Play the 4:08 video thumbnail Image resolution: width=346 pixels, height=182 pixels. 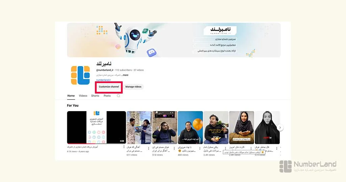[x=96, y=127]
